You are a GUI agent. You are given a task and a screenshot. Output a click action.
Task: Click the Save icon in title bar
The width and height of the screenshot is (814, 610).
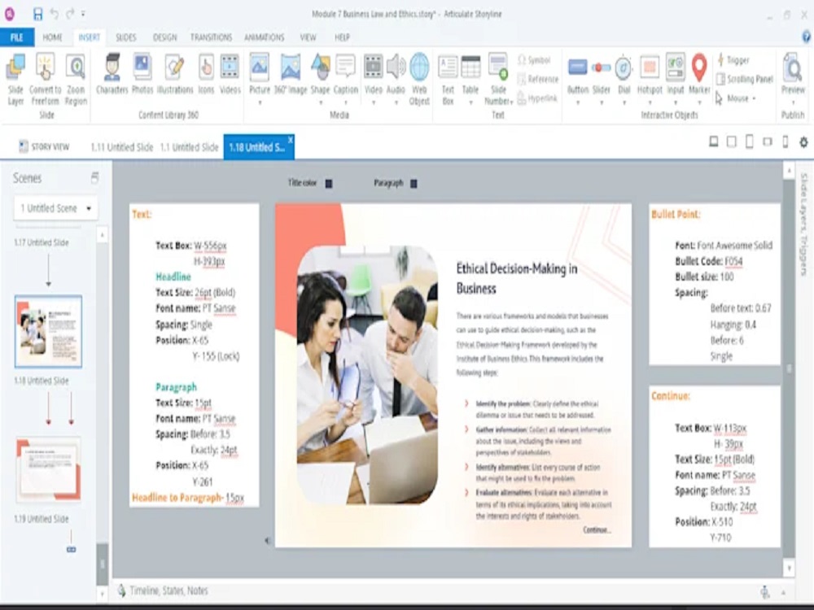tap(37, 14)
